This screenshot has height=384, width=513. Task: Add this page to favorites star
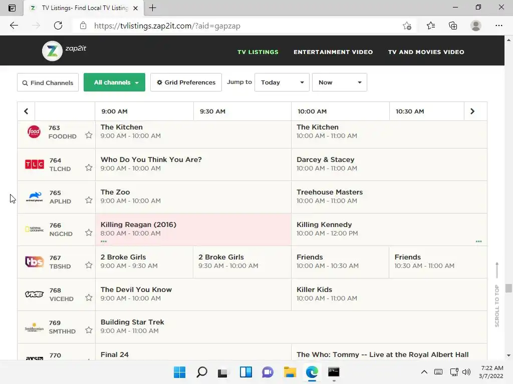click(407, 26)
